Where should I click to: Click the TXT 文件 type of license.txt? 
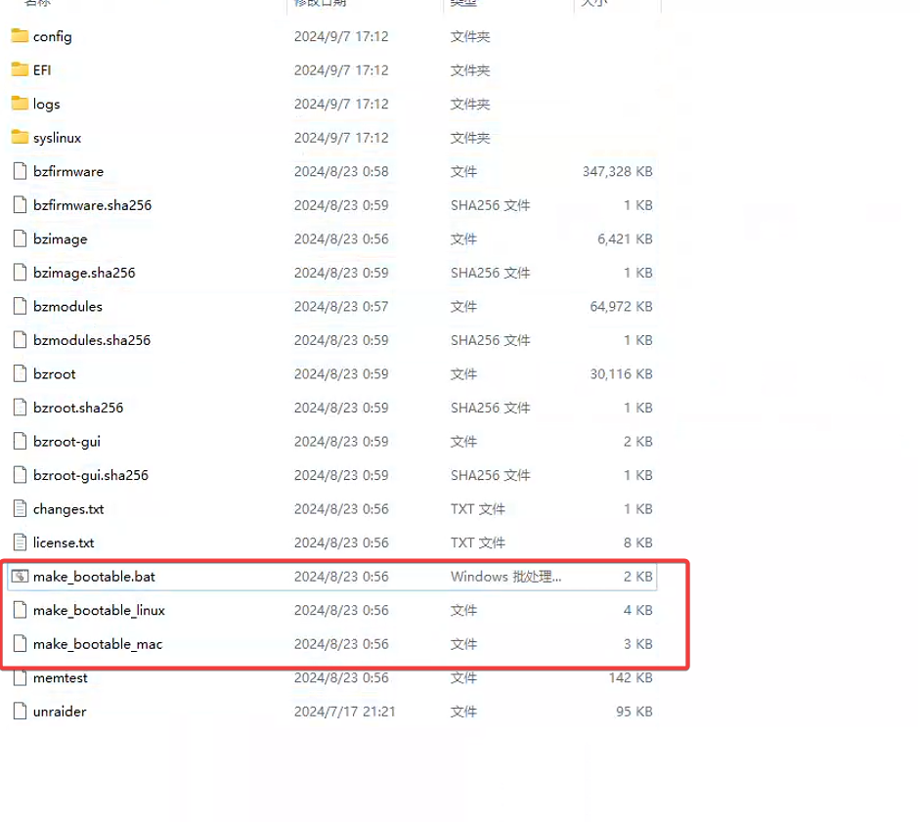[x=478, y=542]
